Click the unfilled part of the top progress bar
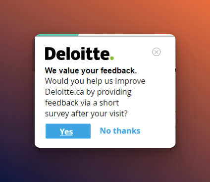The image size is (210, 182). (x=126, y=35)
